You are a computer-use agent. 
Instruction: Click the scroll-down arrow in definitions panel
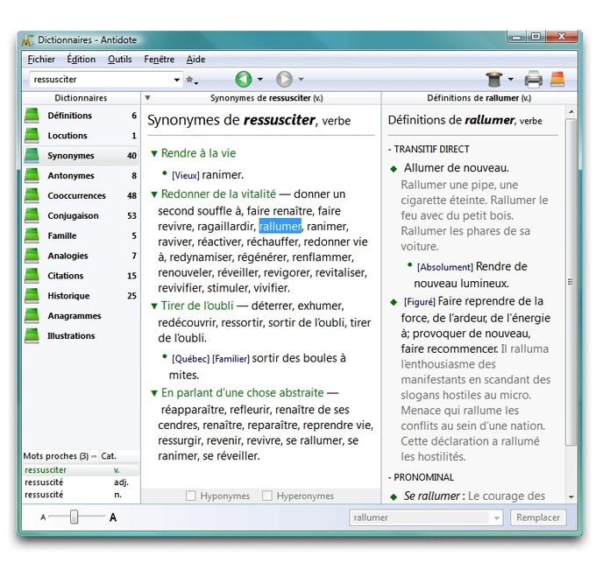click(571, 497)
